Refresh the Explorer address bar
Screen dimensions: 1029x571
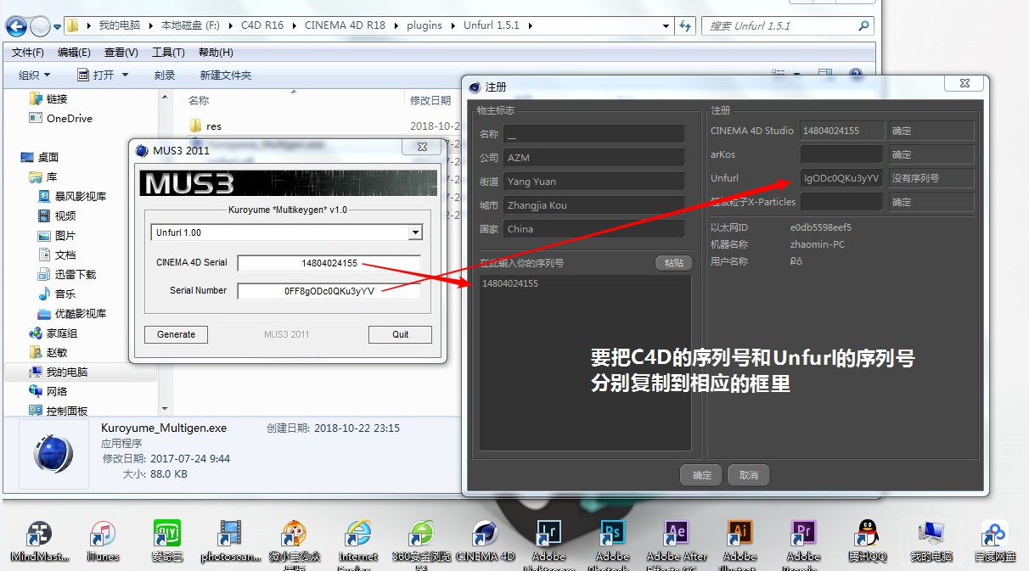tap(685, 25)
